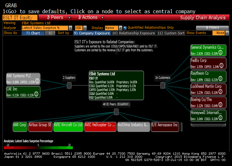Open info icon on FedEx Corp node
The width and height of the screenshot is (232, 166).
(x=221, y=65)
